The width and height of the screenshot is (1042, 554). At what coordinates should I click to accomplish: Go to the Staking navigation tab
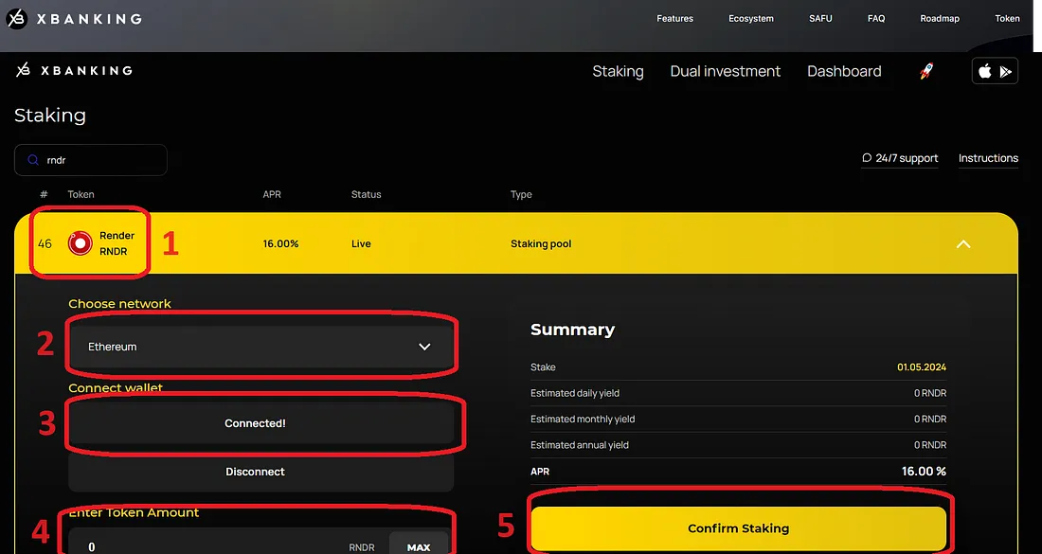(618, 72)
